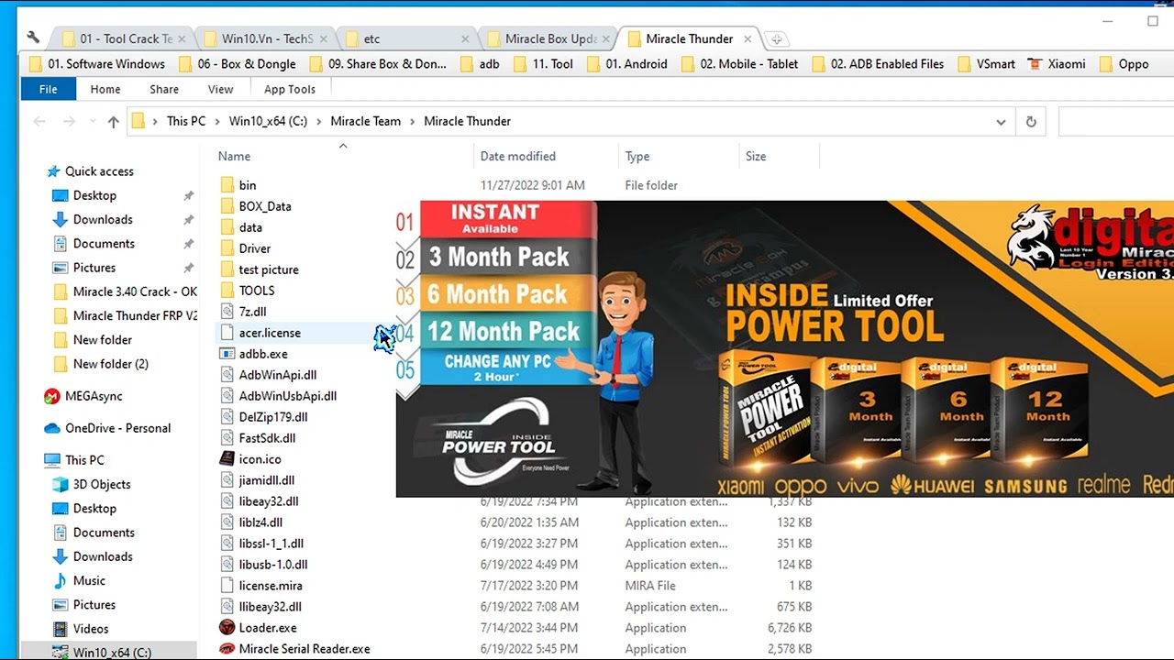1174x660 pixels.
Task: Click the bin folder icon
Action: tap(227, 185)
